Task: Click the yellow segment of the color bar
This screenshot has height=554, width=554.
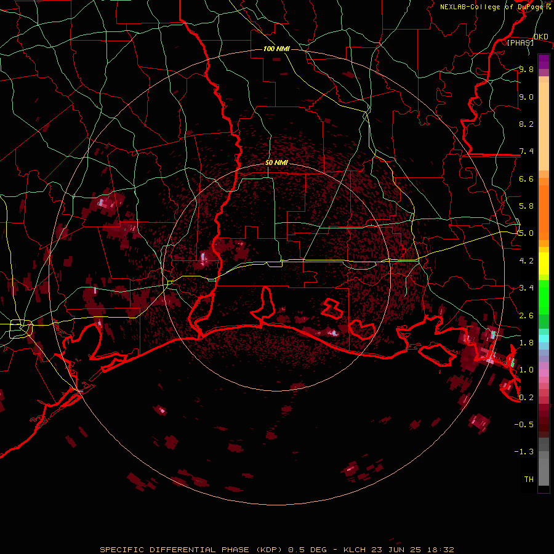Action: (544, 263)
